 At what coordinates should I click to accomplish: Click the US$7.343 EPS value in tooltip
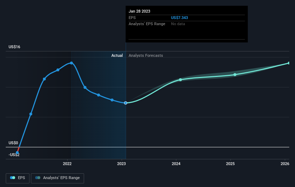(x=180, y=18)
